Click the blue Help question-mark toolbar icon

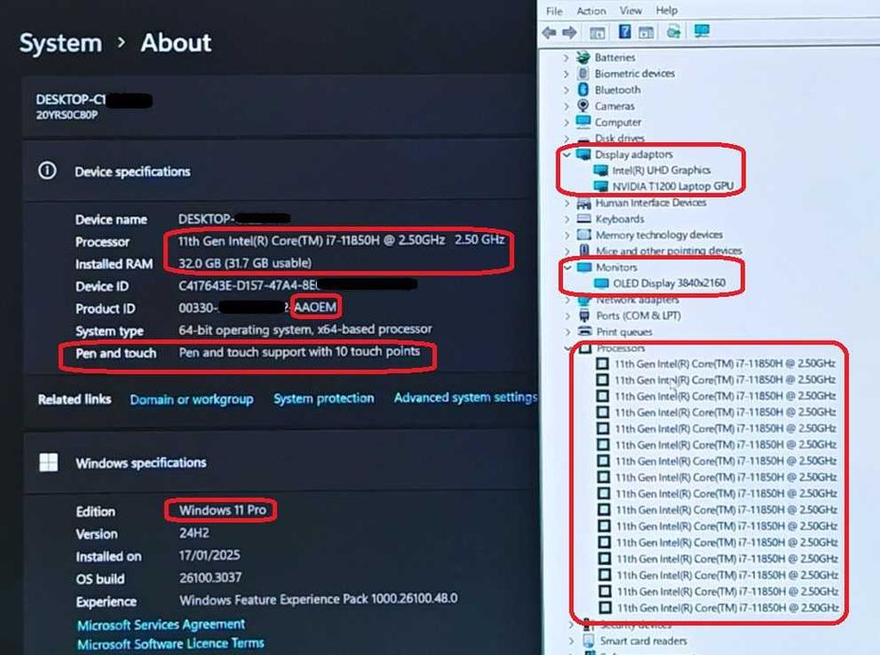point(625,32)
